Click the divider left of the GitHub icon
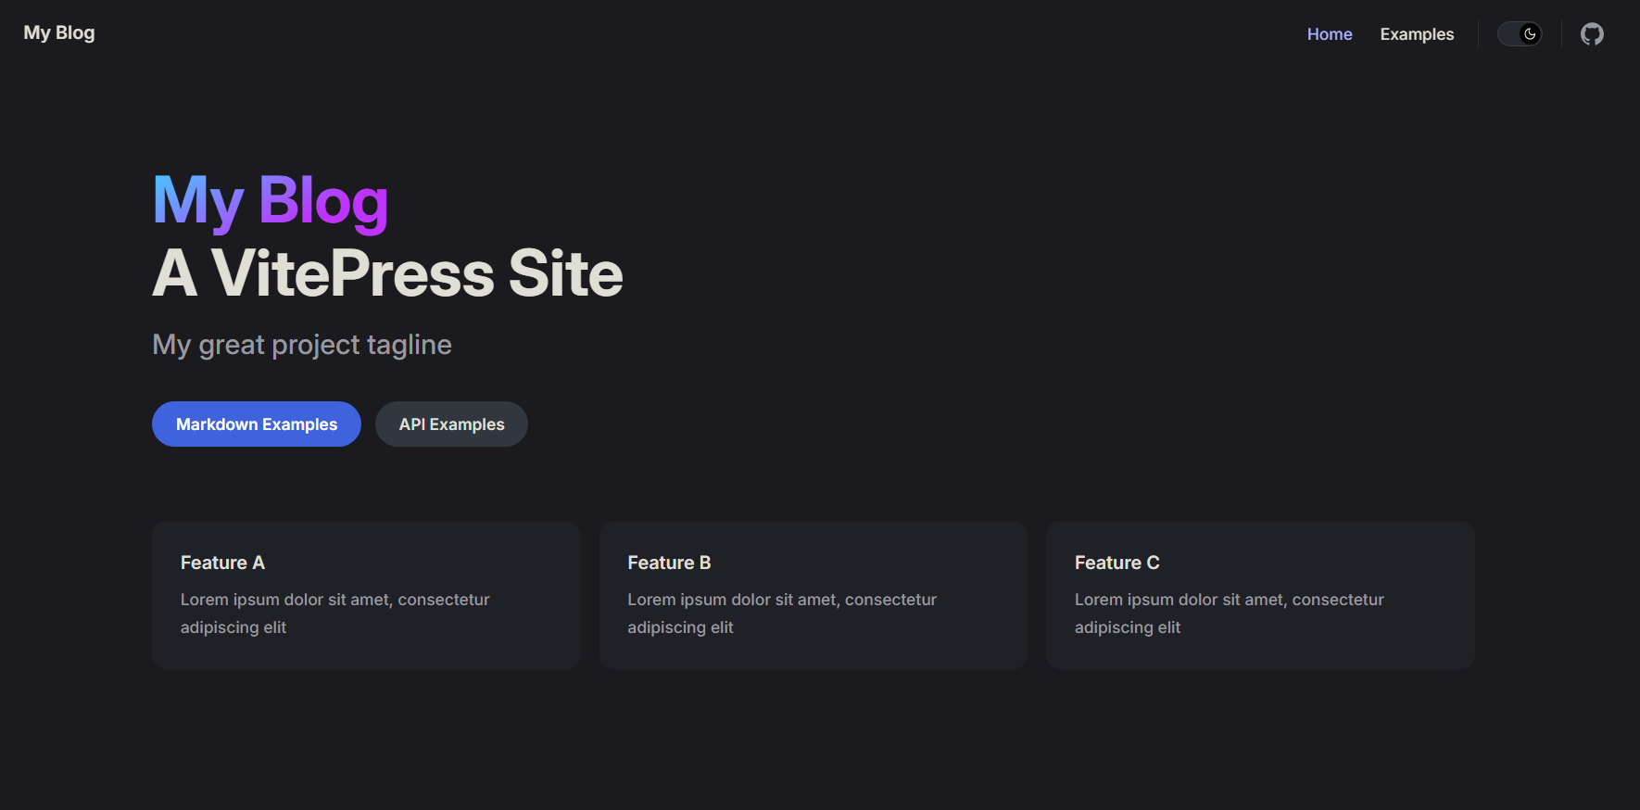 pyautogui.click(x=1561, y=34)
